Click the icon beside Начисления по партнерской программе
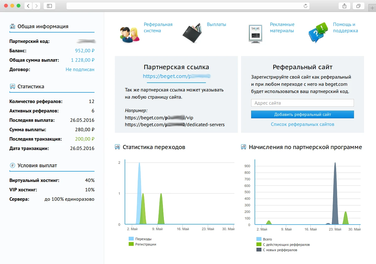This screenshot has height=264, width=376. coord(243,147)
